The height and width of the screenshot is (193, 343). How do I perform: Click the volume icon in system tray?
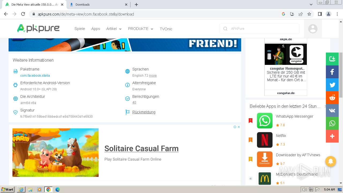[304, 189]
